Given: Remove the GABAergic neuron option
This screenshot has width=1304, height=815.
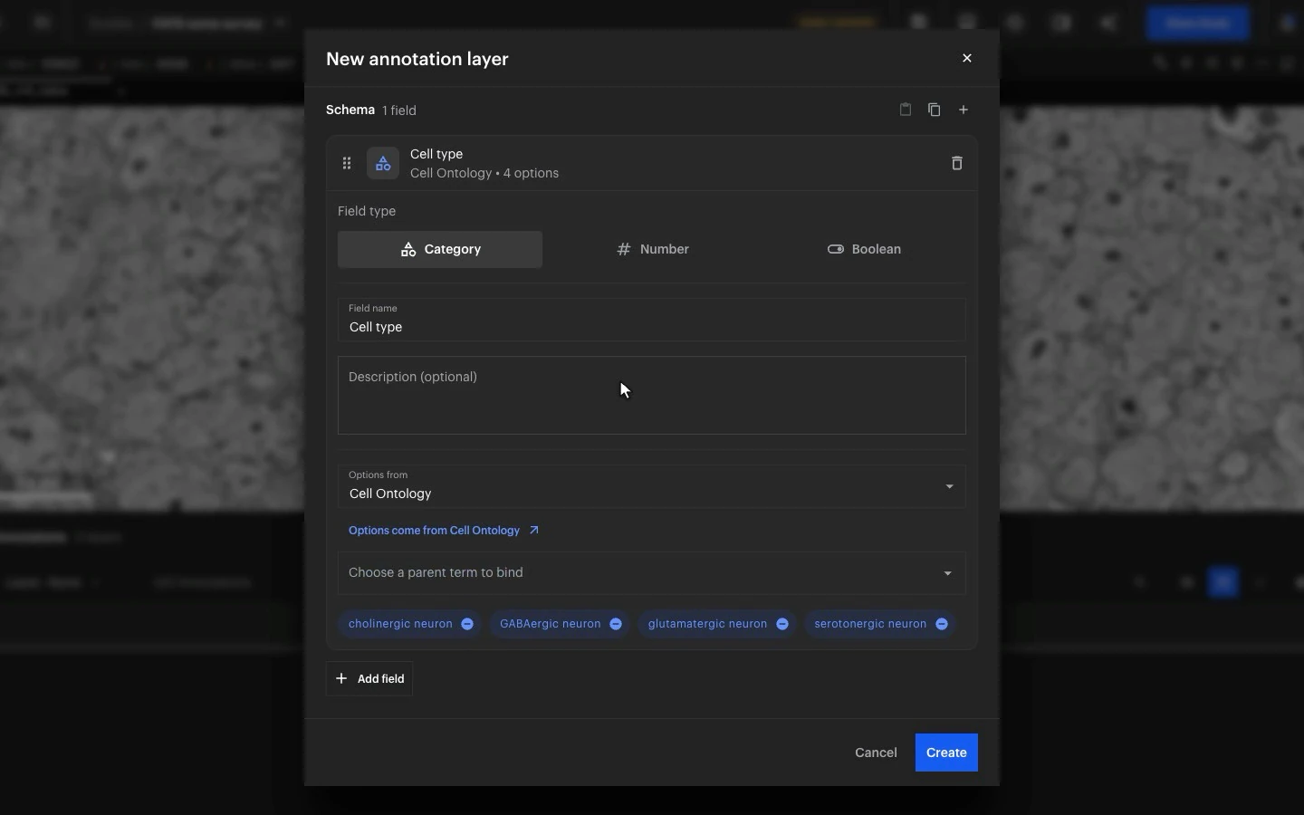Looking at the screenshot, I should coord(616,625).
